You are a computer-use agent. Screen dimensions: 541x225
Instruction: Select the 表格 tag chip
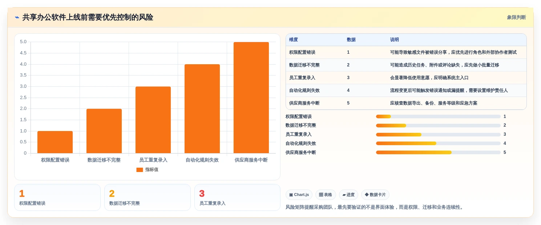point(326,195)
